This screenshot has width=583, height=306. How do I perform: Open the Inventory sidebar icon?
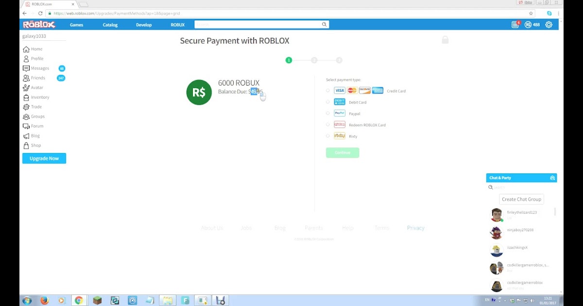click(26, 97)
